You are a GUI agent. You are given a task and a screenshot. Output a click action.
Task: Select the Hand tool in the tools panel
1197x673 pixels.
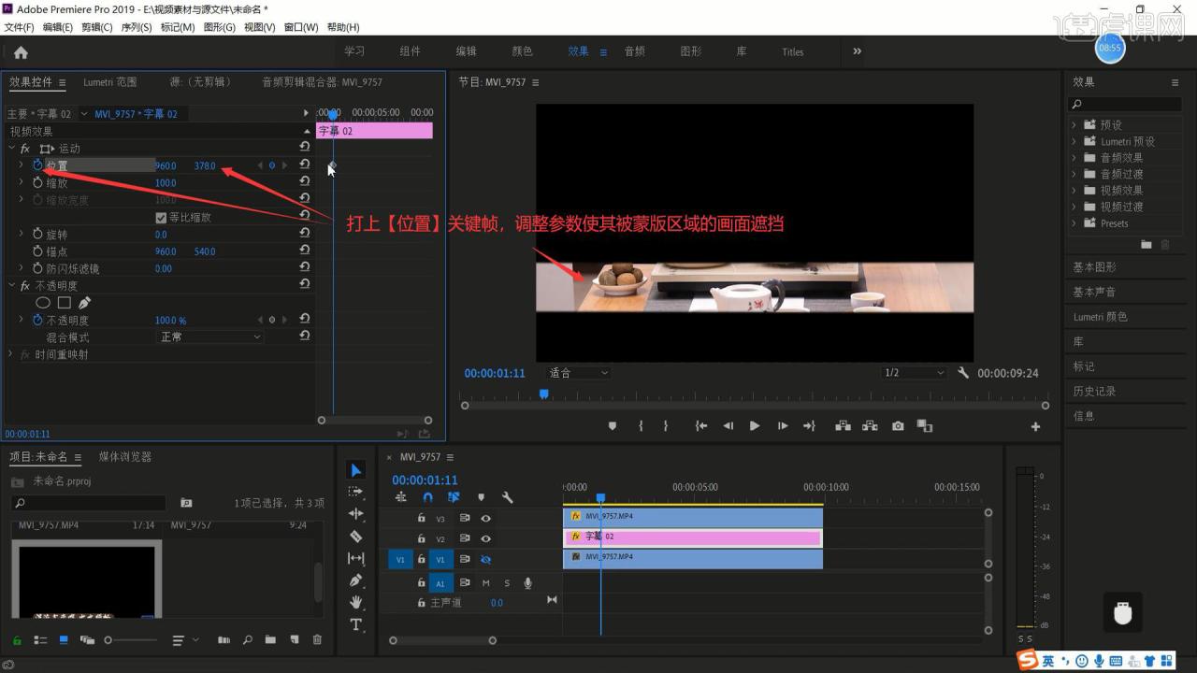pyautogui.click(x=355, y=603)
